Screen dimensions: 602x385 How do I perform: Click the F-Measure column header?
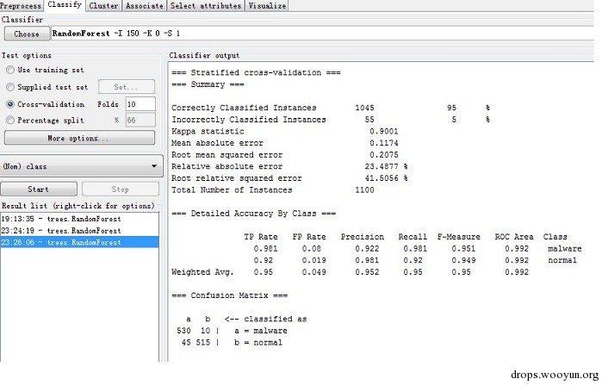459,237
